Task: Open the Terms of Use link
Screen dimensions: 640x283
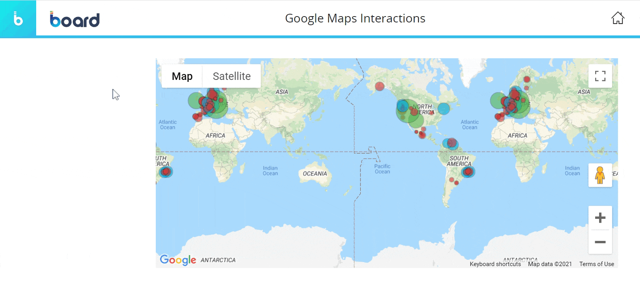Action: [x=596, y=264]
